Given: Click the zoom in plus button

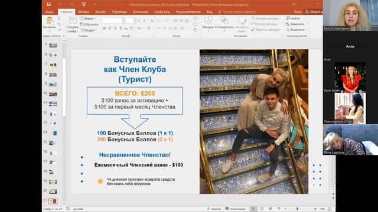Looking at the screenshot, I should click(315, 209).
